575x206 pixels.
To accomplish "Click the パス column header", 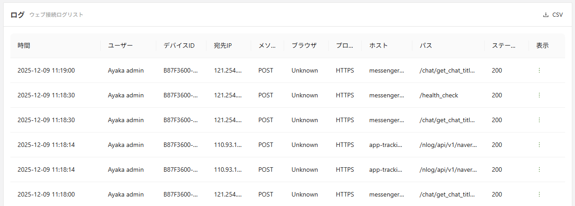I will click(x=426, y=46).
